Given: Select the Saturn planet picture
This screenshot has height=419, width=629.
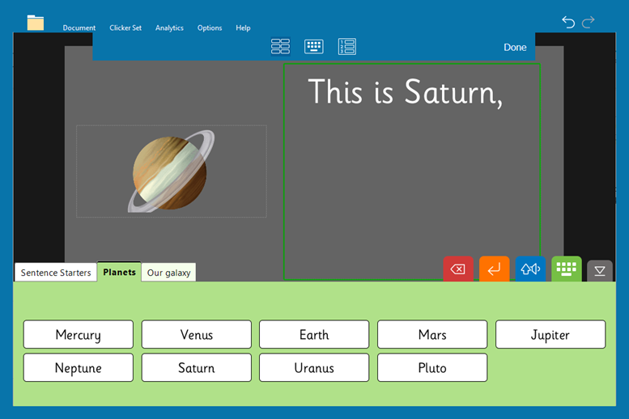Looking at the screenshot, I should pos(171,171).
